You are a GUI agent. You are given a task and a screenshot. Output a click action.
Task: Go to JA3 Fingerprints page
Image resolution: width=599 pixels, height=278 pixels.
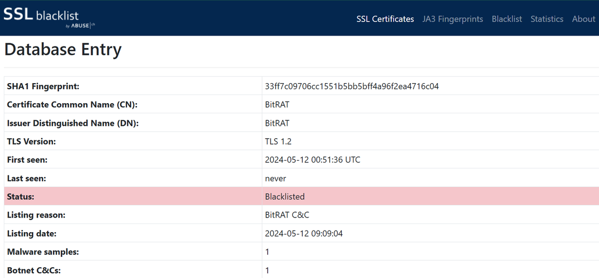pyautogui.click(x=453, y=19)
